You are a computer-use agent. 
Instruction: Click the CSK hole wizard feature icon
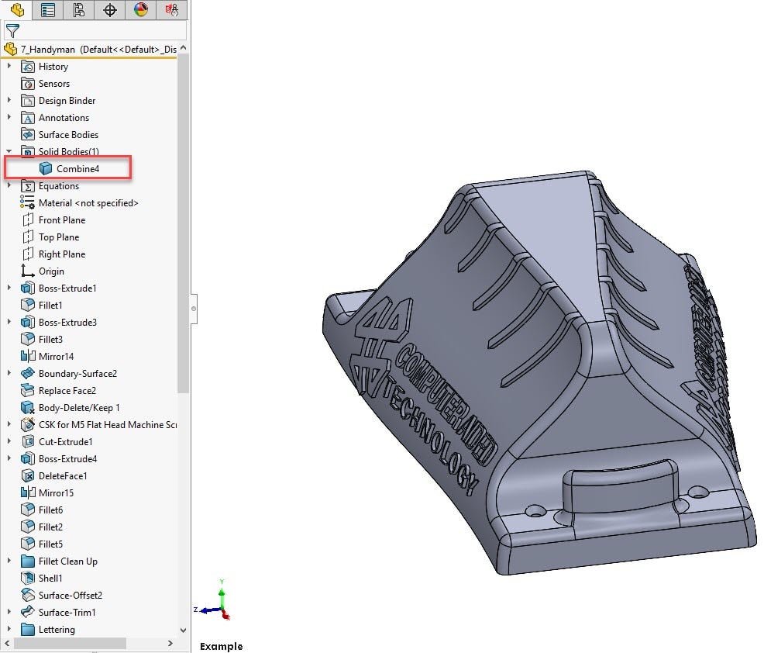point(28,425)
